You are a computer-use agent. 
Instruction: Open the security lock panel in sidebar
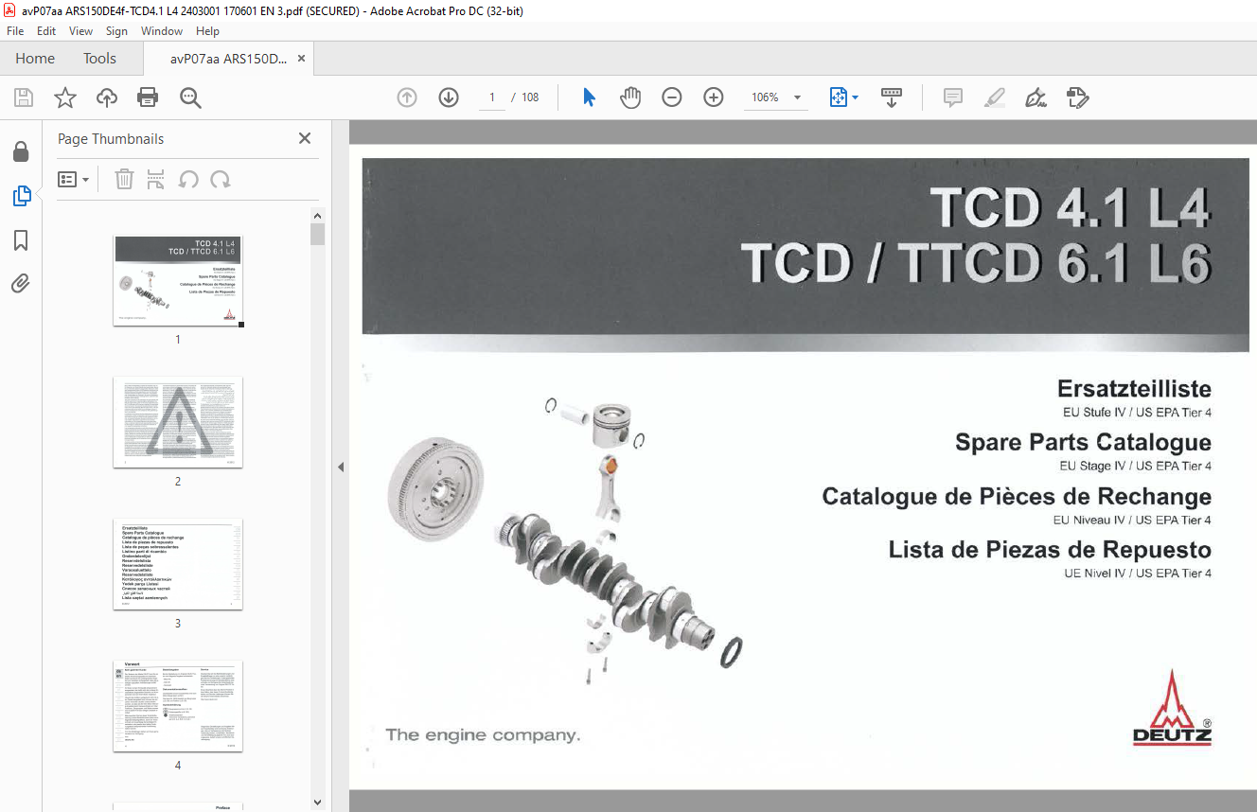click(21, 151)
